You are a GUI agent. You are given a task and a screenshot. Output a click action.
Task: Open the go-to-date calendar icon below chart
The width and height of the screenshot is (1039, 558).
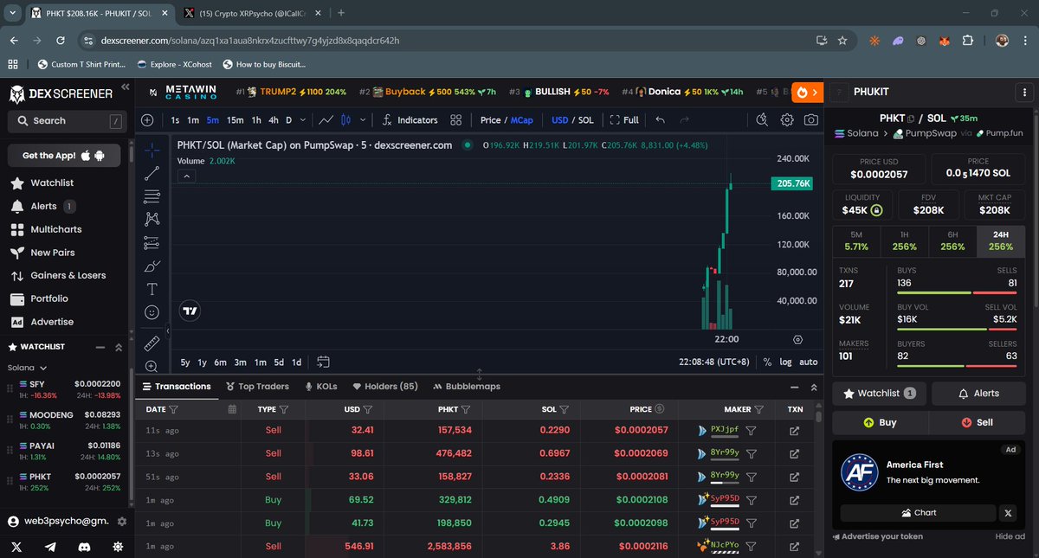pyautogui.click(x=323, y=362)
